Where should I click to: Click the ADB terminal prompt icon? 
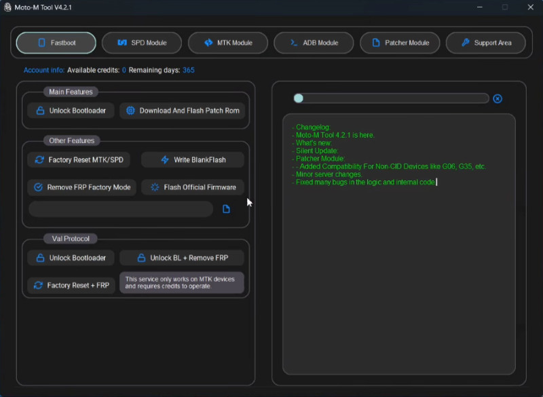(x=294, y=43)
